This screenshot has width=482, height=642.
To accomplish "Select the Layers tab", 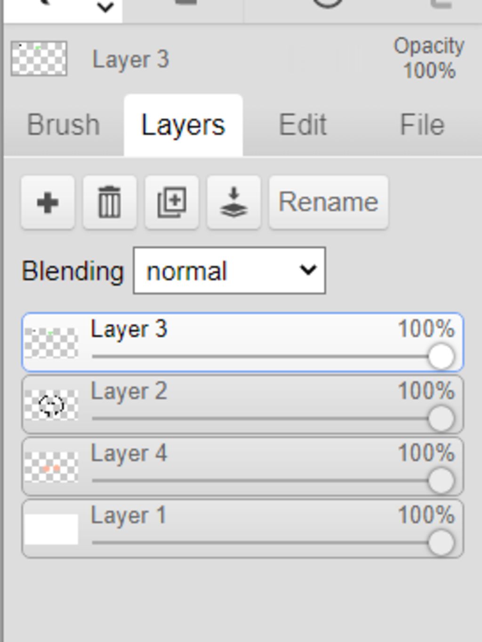I will (x=183, y=125).
